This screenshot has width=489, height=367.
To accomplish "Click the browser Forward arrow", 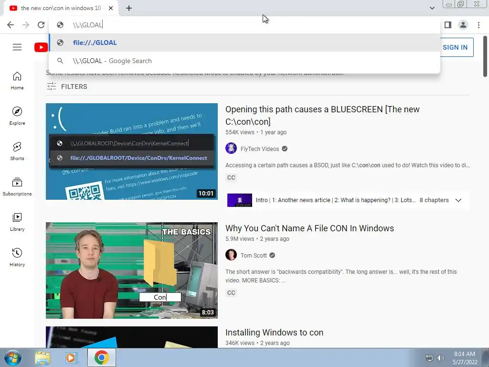I will coord(26,25).
